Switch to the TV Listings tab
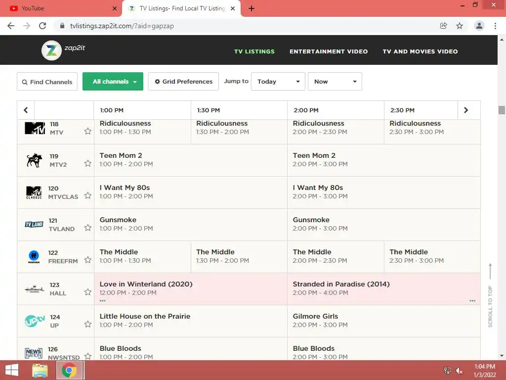The height and width of the screenshot is (380, 506). point(181,8)
